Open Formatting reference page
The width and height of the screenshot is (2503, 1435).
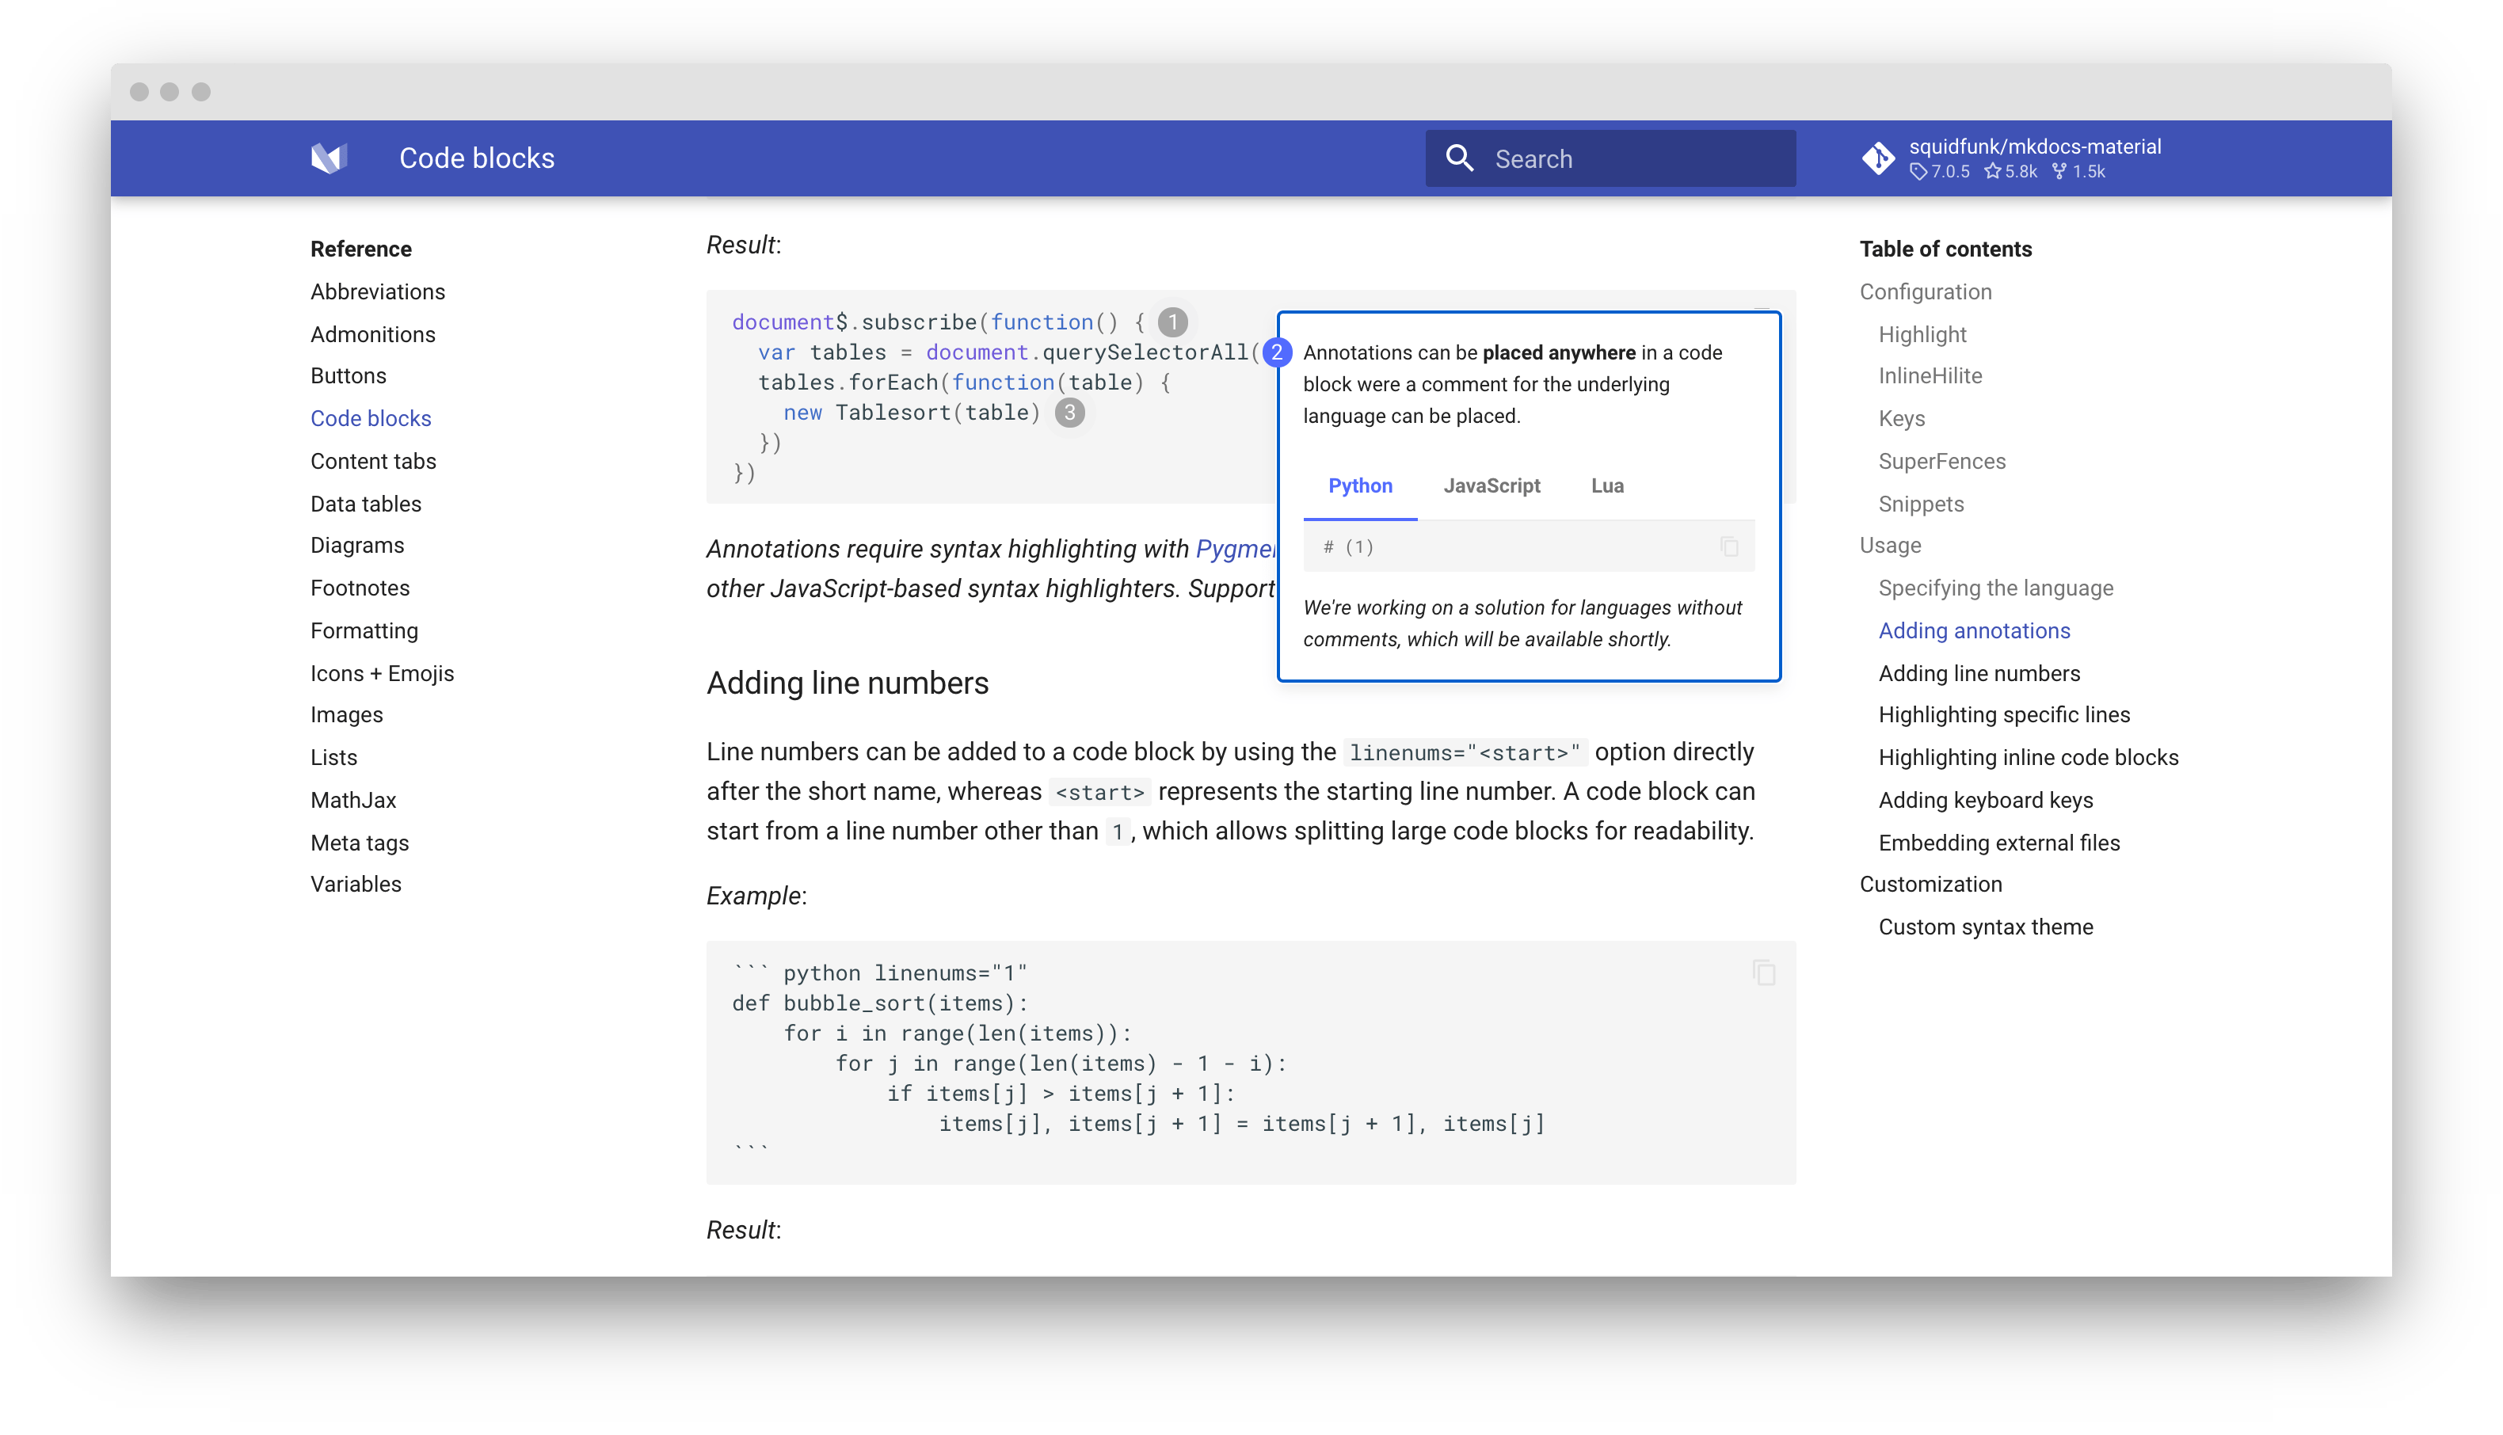click(x=364, y=630)
